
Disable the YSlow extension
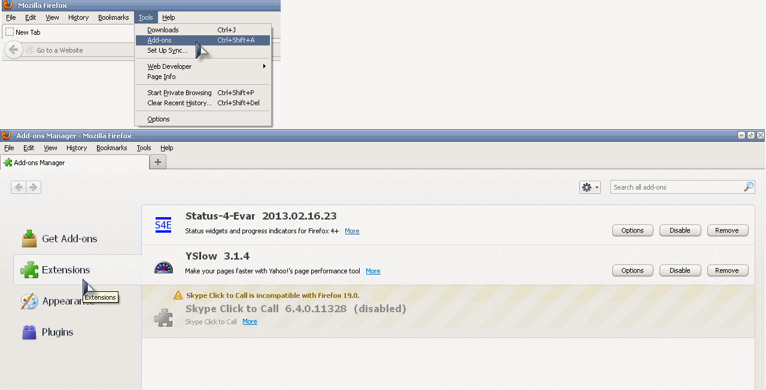(680, 270)
